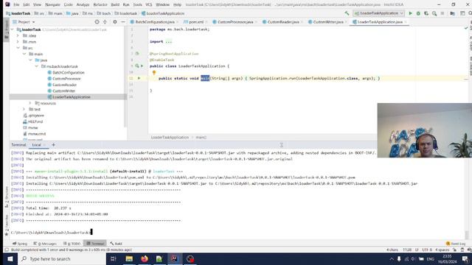Click the profiler icon in run toolbar

434,13
